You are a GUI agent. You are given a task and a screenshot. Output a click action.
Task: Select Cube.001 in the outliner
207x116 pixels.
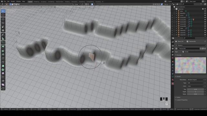[183, 30]
